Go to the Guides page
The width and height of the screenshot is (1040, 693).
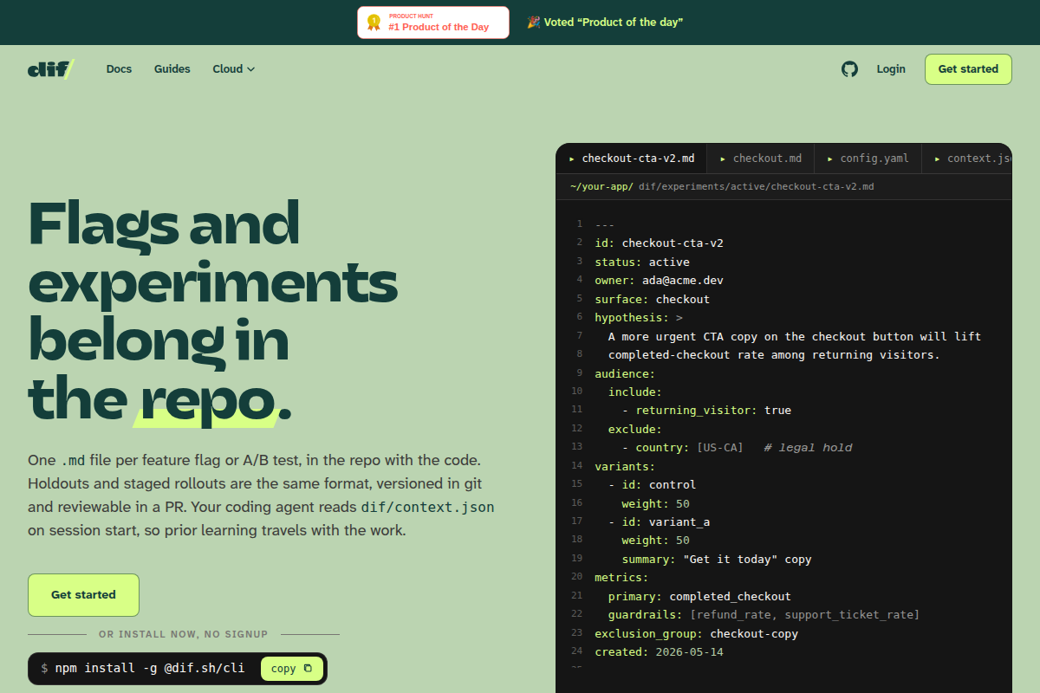pyautogui.click(x=172, y=69)
